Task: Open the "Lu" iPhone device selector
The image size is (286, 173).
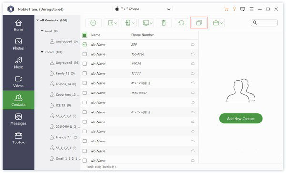Action: pos(143,9)
